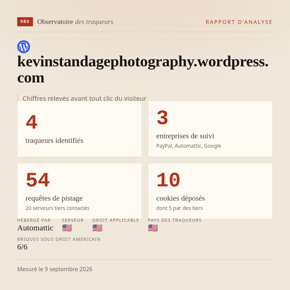
Task: Click the 'entreprises de suivi' label
Action: pos(185,136)
